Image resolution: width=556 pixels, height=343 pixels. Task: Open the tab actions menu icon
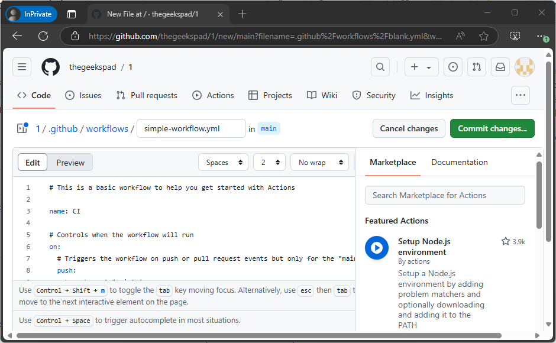coord(71,14)
